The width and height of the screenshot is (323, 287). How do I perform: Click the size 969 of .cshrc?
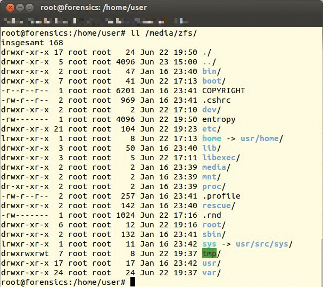coord(128,100)
